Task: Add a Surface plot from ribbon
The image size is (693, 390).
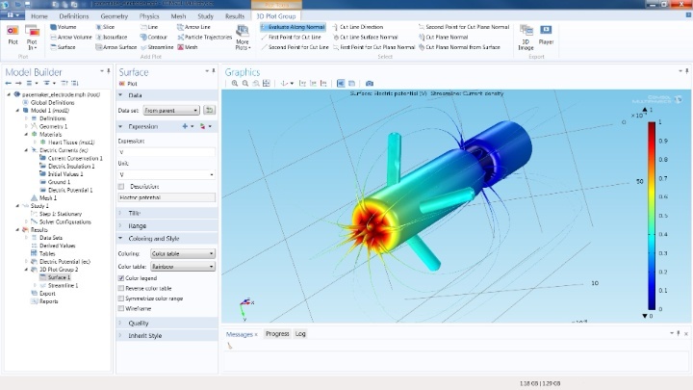Action: [63, 47]
